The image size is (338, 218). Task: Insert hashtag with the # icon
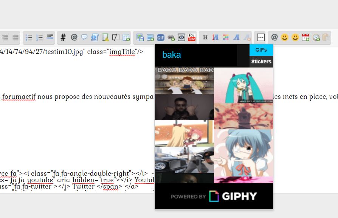click(63, 37)
